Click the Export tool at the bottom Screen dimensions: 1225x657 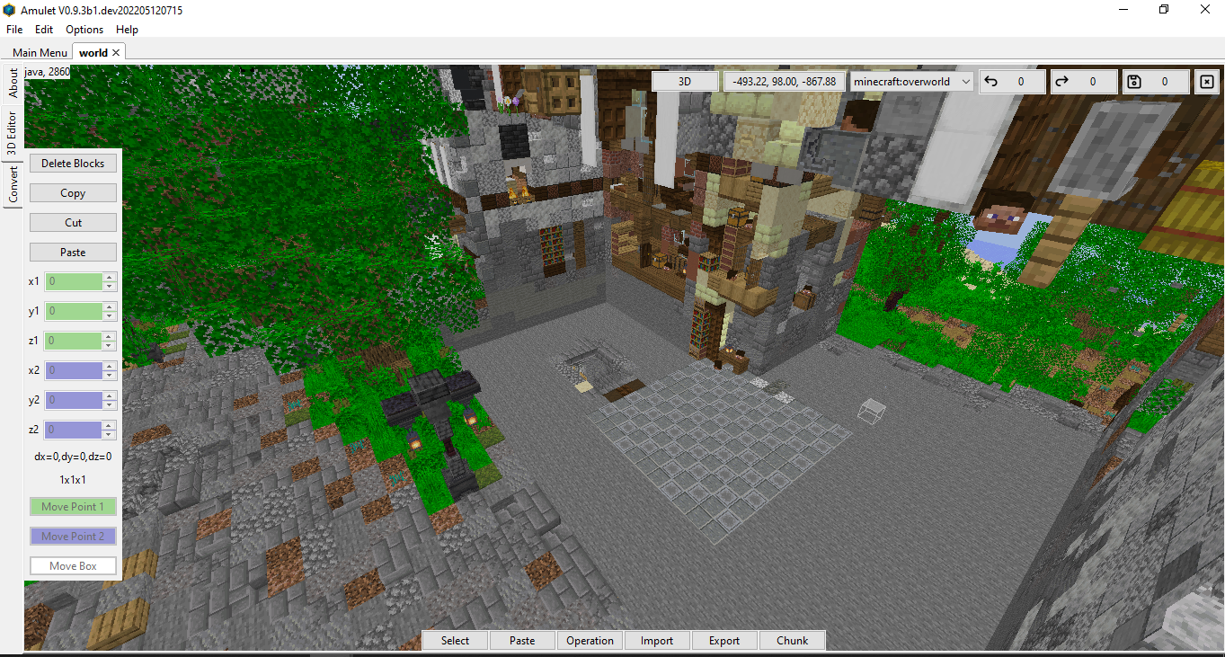(x=724, y=640)
